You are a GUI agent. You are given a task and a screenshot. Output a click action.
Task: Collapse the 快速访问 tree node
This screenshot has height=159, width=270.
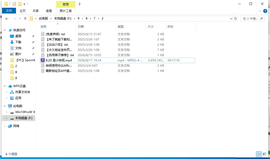[5, 30]
